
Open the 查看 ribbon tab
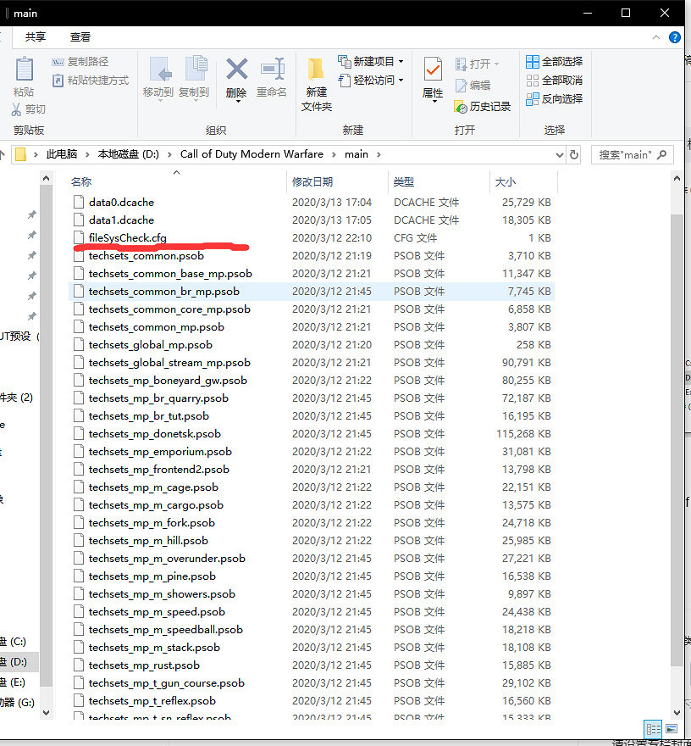click(80, 37)
